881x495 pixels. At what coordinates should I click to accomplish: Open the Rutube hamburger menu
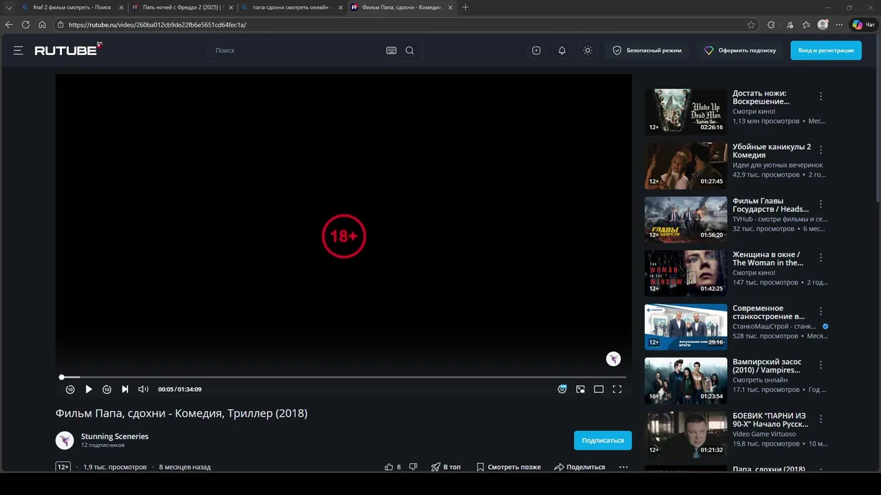tap(18, 50)
